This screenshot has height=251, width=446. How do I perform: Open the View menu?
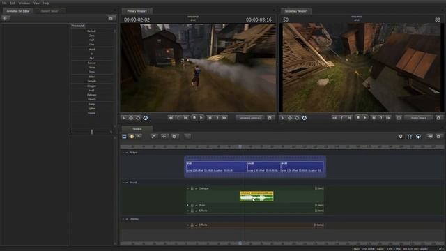click(36, 3)
